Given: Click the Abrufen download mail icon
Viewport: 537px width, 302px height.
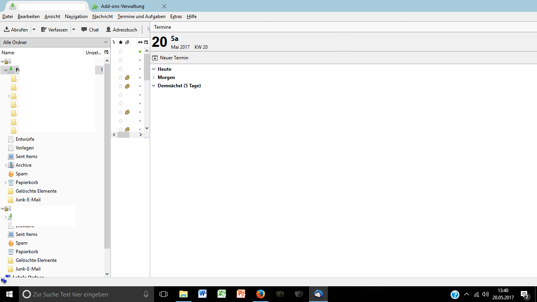Looking at the screenshot, I should (x=7, y=29).
